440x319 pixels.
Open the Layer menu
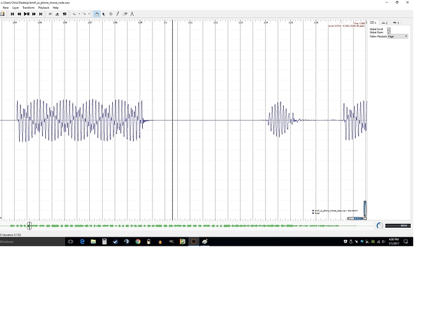pyautogui.click(x=15, y=8)
